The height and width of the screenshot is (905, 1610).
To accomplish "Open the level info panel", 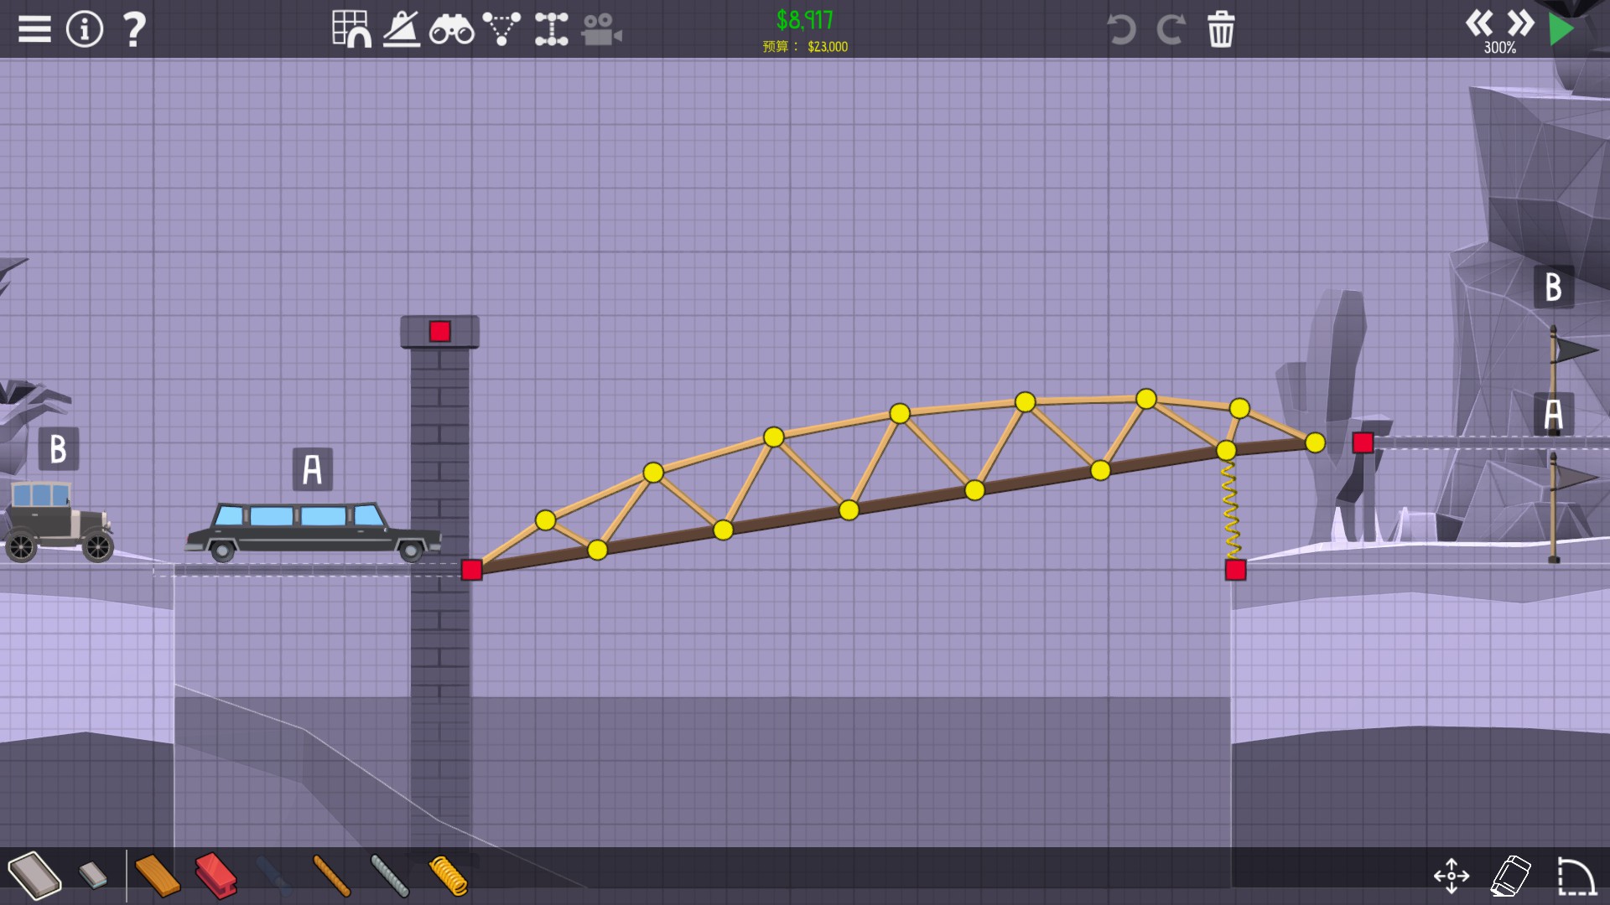I will click(x=84, y=29).
